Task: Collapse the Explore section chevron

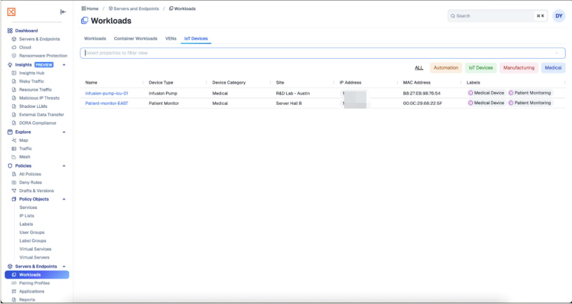Action: tap(64, 132)
